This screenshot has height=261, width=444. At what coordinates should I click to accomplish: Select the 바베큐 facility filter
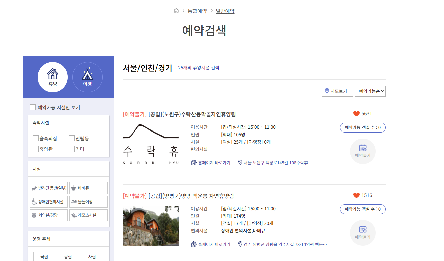click(89, 188)
